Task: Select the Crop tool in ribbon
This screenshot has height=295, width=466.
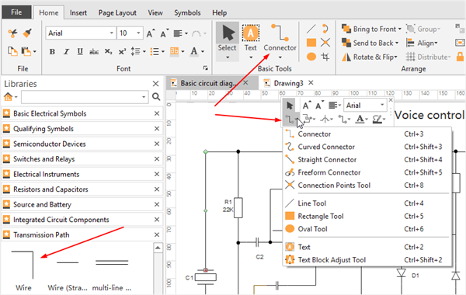Action: point(325,57)
